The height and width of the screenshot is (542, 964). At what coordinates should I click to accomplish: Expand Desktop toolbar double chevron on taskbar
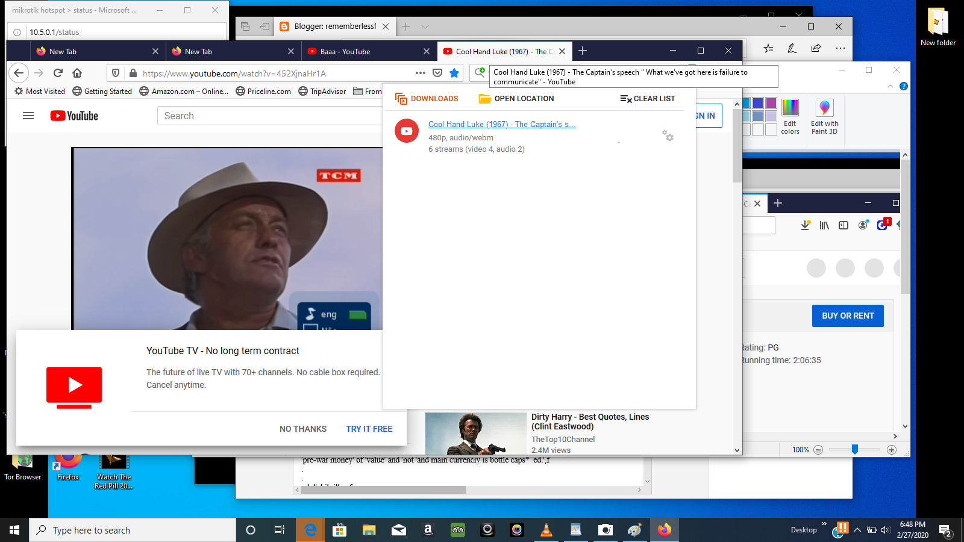click(824, 524)
